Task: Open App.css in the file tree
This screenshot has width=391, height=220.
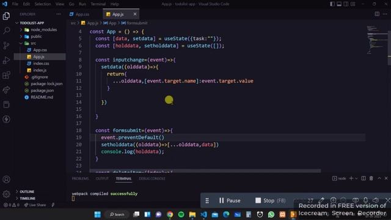Action: 40,50
